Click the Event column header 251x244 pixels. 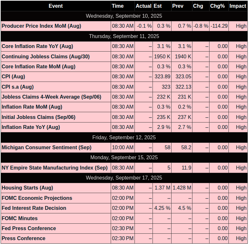coord(56,6)
